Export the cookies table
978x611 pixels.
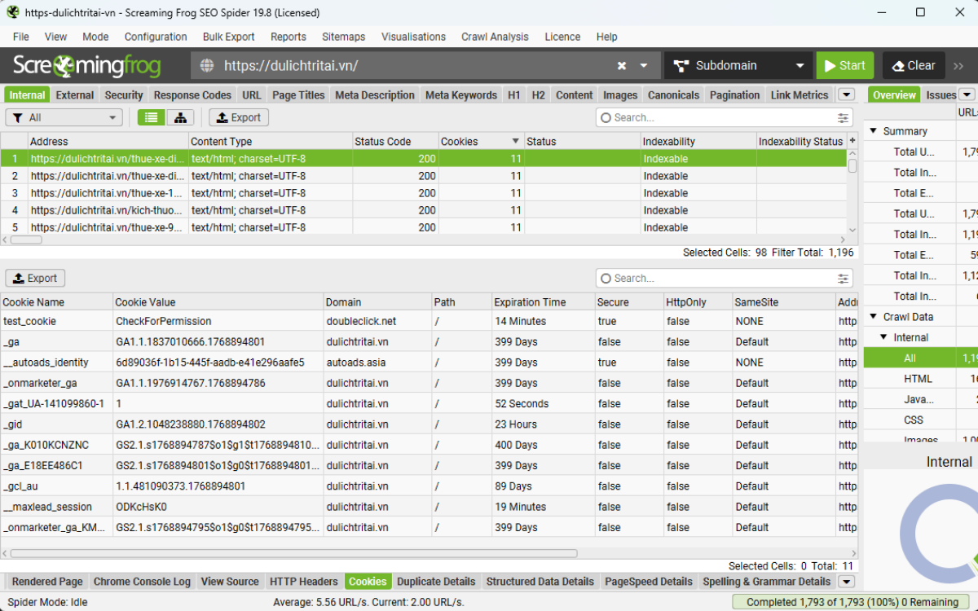(34, 278)
